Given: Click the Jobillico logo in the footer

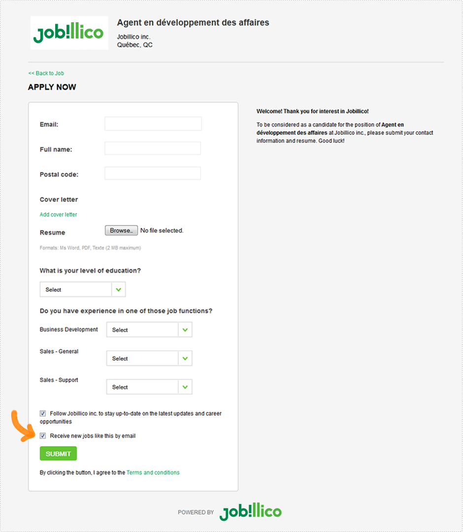Looking at the screenshot, I should click(x=251, y=512).
